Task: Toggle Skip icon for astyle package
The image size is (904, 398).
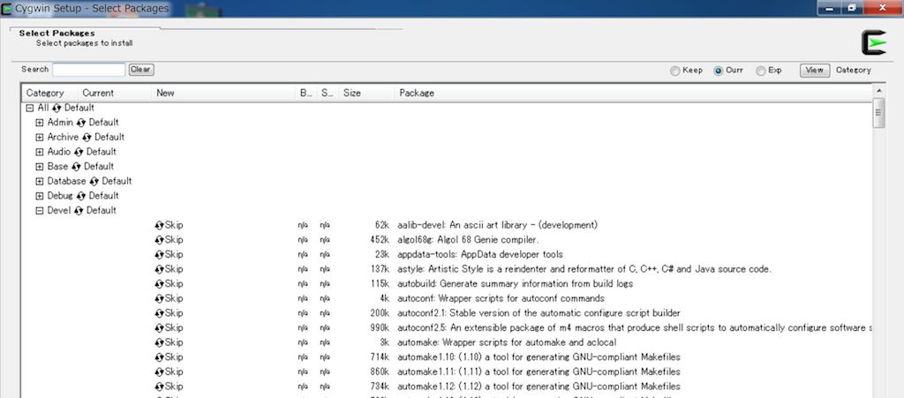Action: coord(159,269)
